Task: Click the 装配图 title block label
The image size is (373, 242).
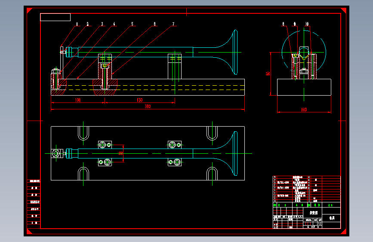Action: click(x=314, y=213)
